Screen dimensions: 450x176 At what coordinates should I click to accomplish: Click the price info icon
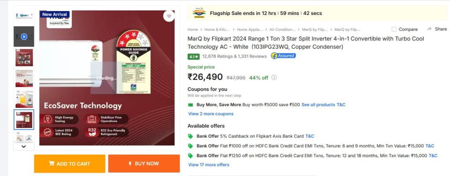274,78
